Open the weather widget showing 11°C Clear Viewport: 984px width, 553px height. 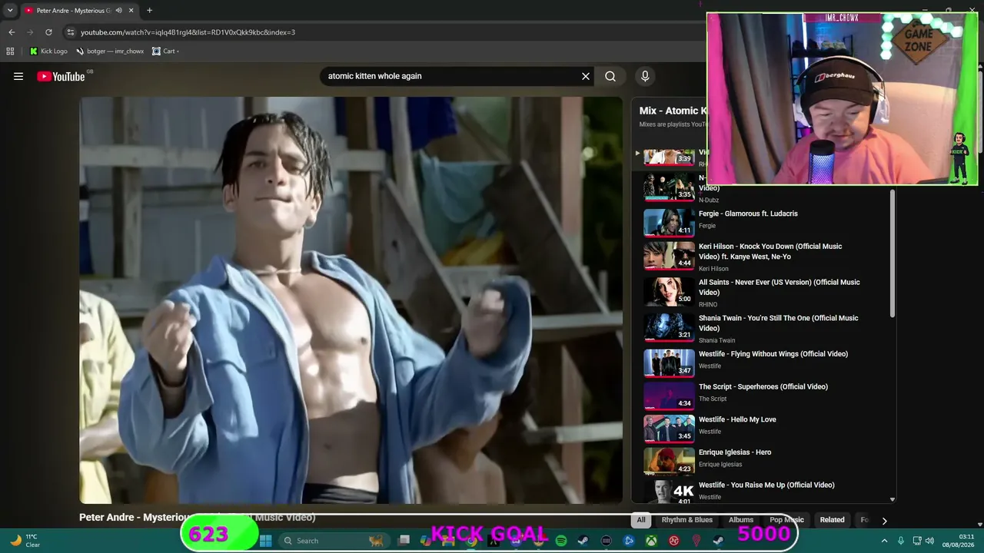25,541
